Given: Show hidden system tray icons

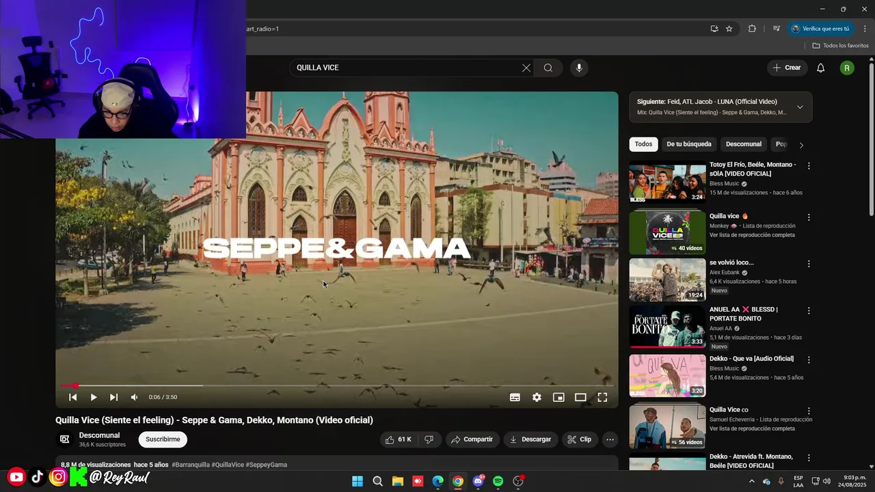Looking at the screenshot, I should point(752,481).
